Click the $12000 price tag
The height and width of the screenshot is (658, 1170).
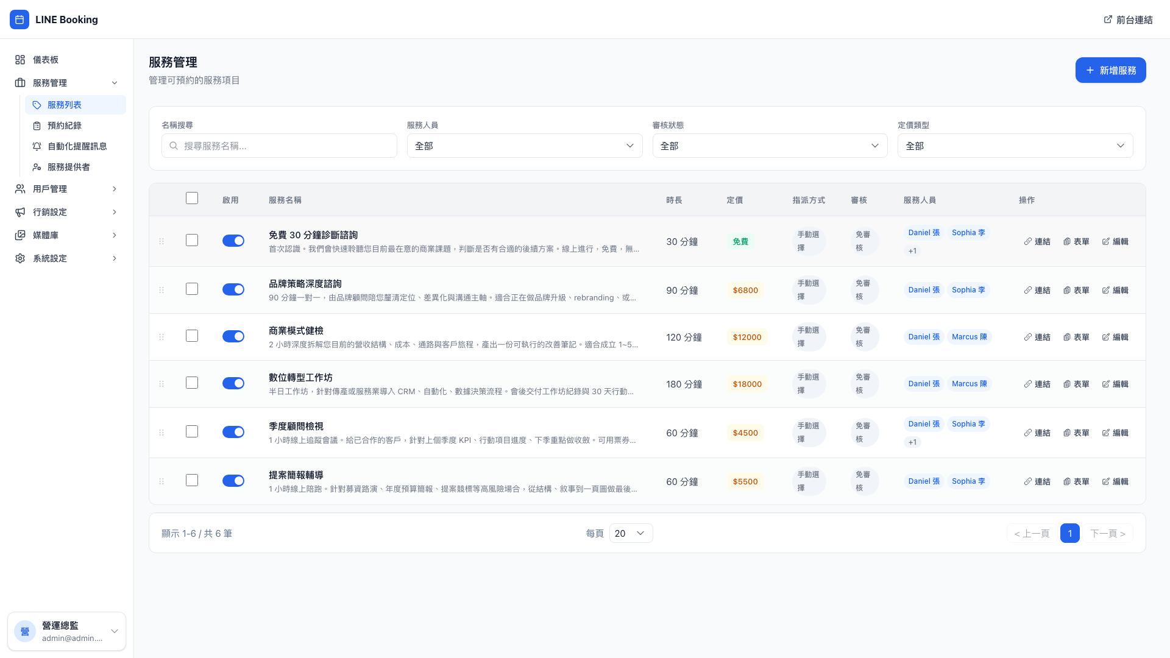point(747,337)
